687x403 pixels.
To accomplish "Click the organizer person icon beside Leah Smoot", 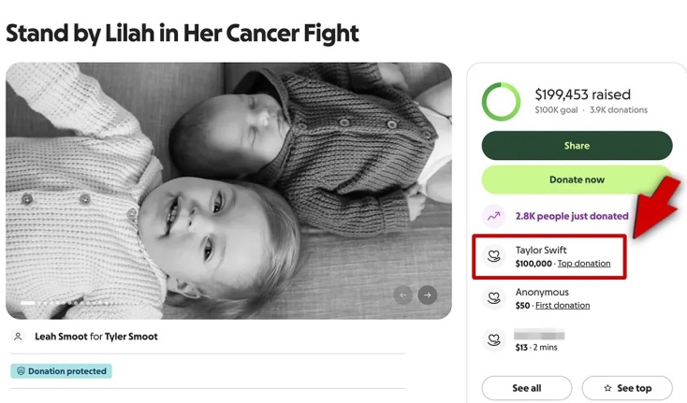I will point(18,337).
